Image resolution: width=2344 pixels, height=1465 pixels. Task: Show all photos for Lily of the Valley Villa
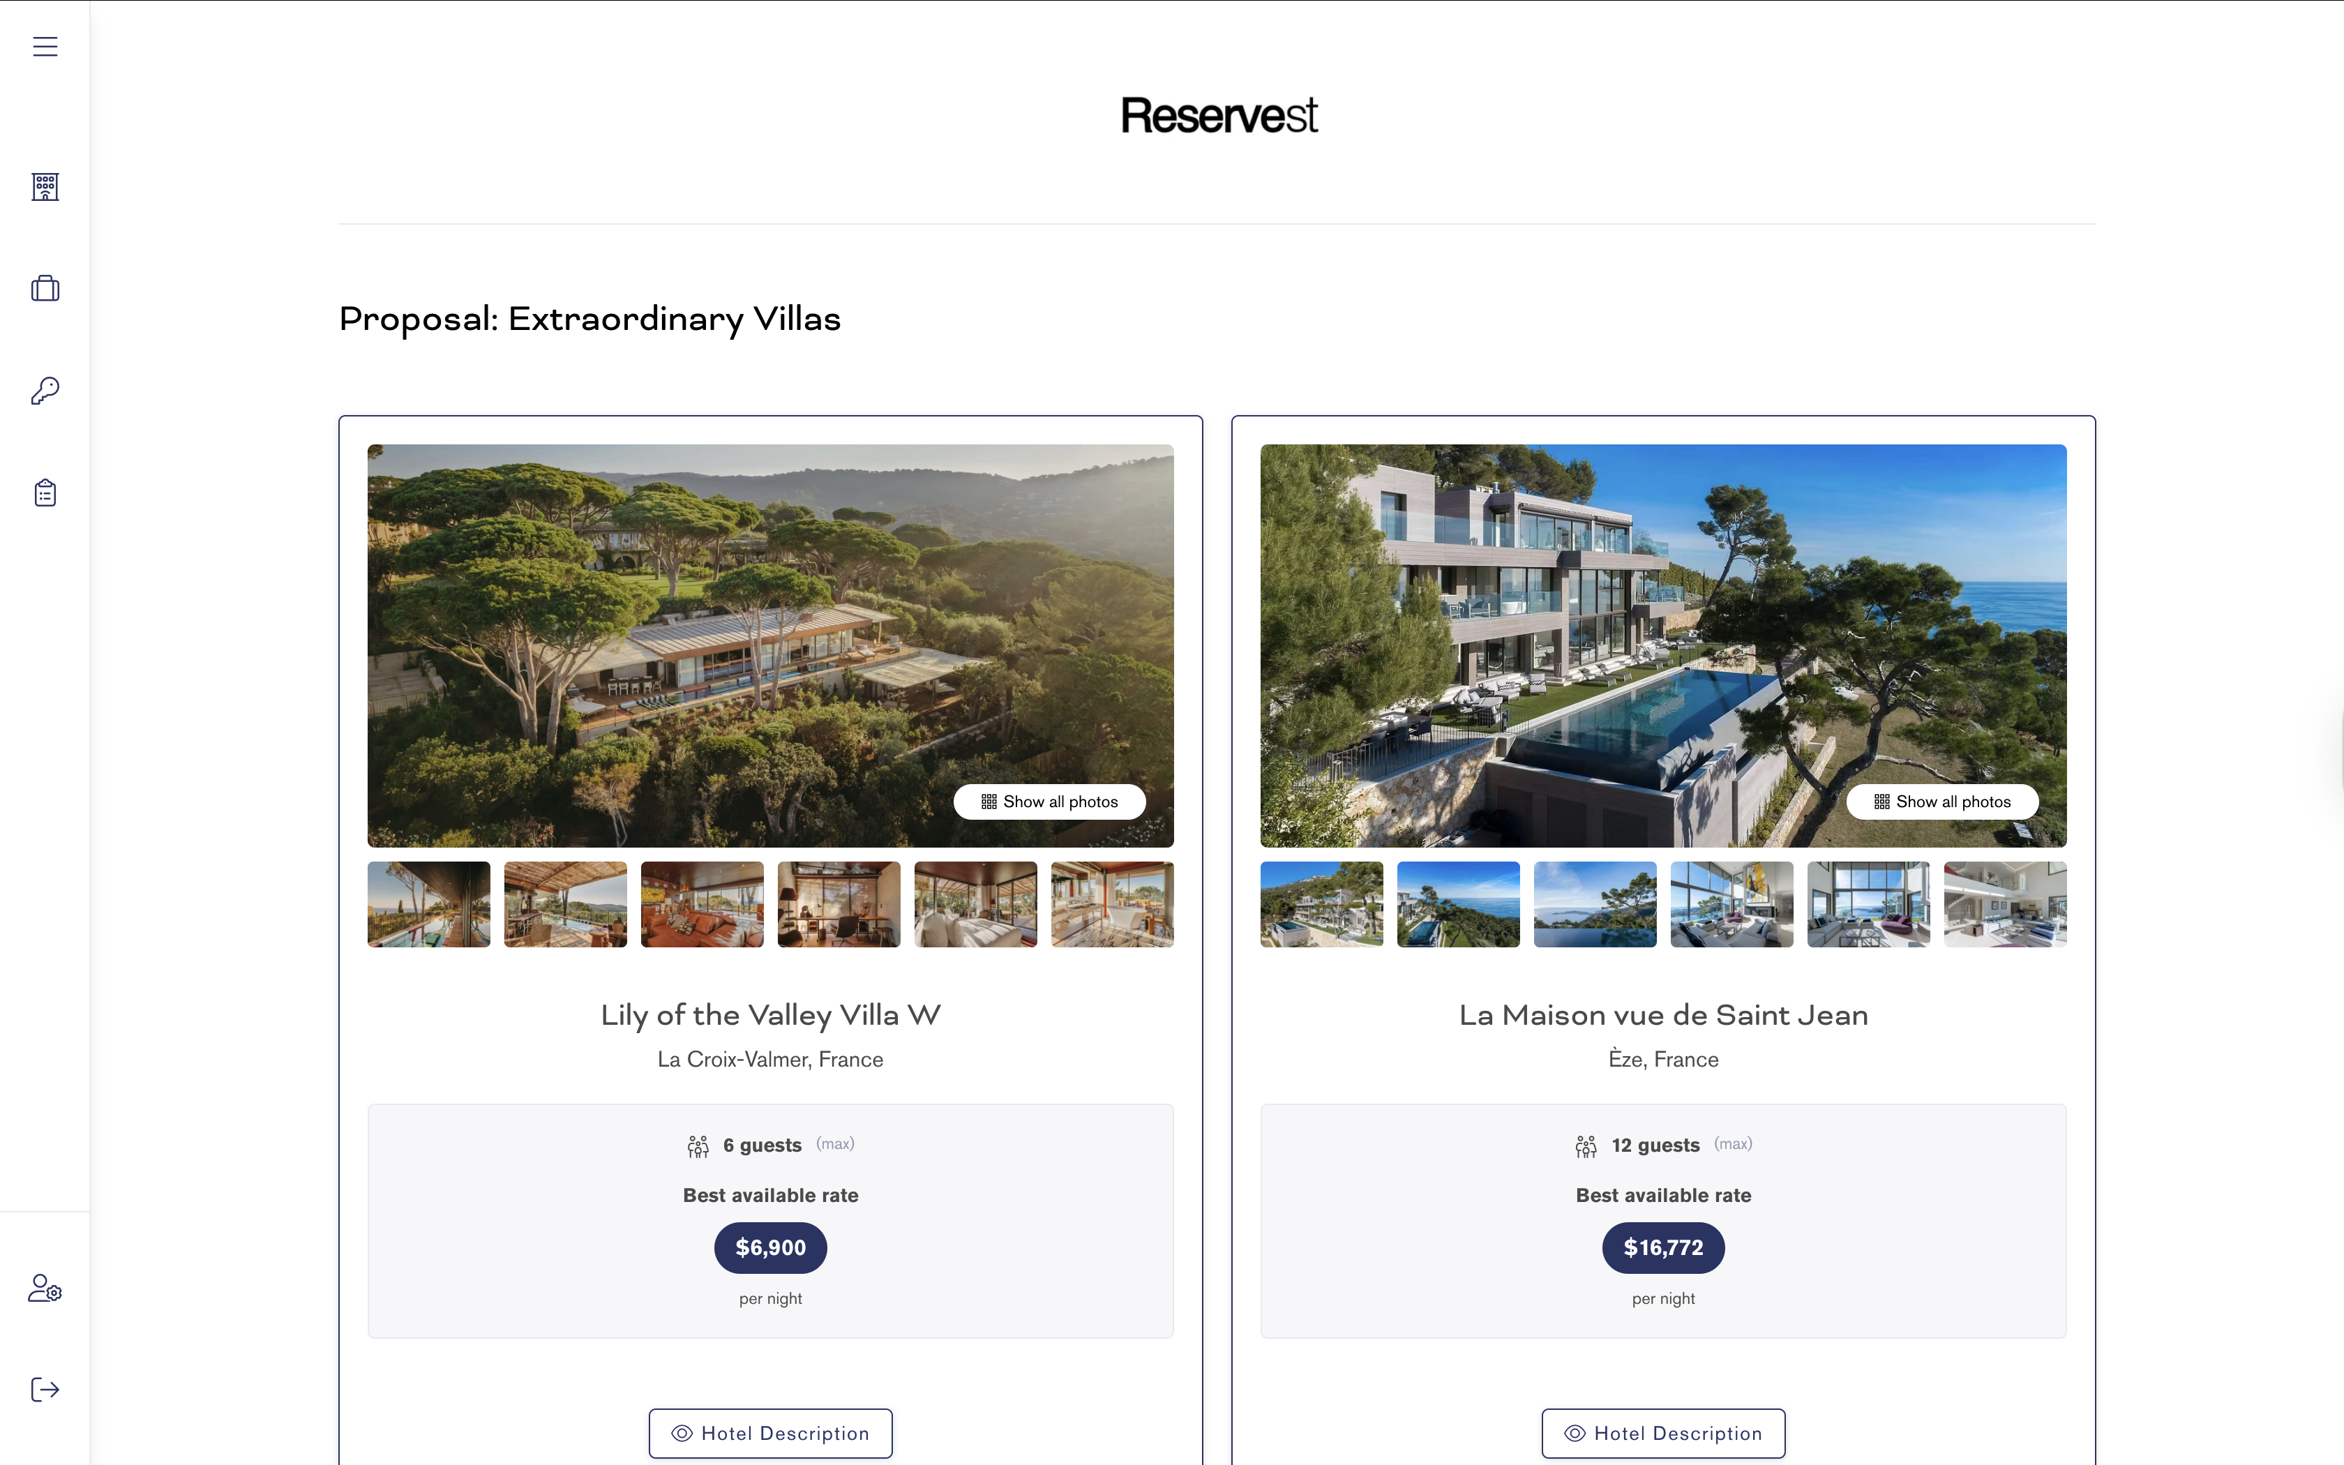[x=1049, y=802]
